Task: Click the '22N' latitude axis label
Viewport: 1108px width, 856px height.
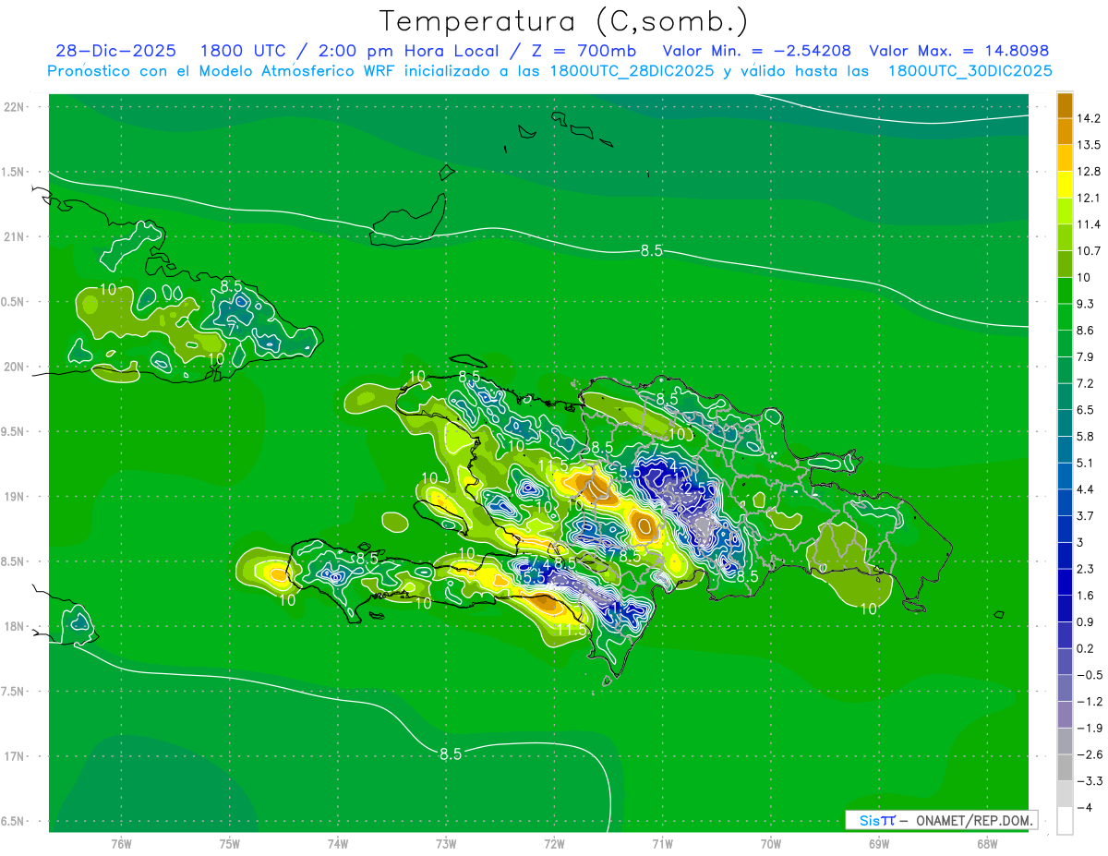Action: tap(15, 106)
